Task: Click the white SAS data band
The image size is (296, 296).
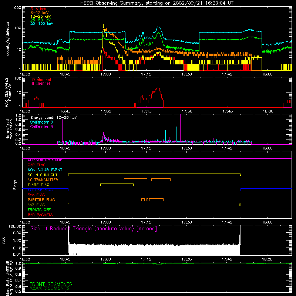Action: tap(154, 249)
